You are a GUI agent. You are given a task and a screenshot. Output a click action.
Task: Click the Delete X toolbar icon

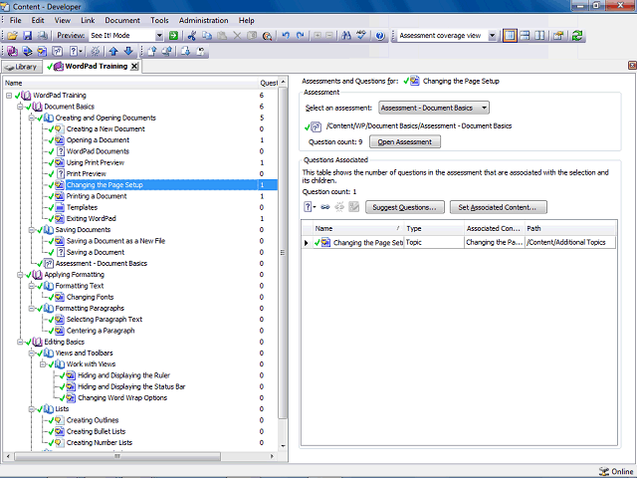(237, 36)
